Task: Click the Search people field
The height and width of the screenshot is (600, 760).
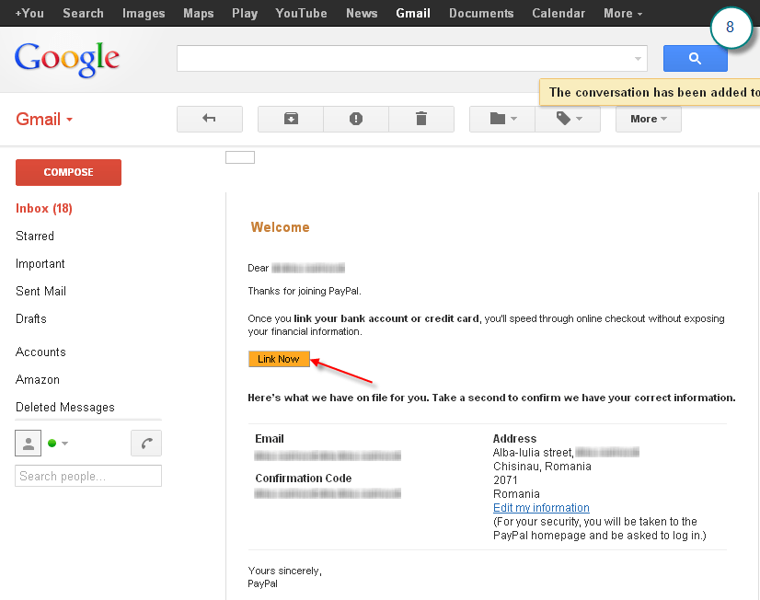Action: click(x=88, y=476)
